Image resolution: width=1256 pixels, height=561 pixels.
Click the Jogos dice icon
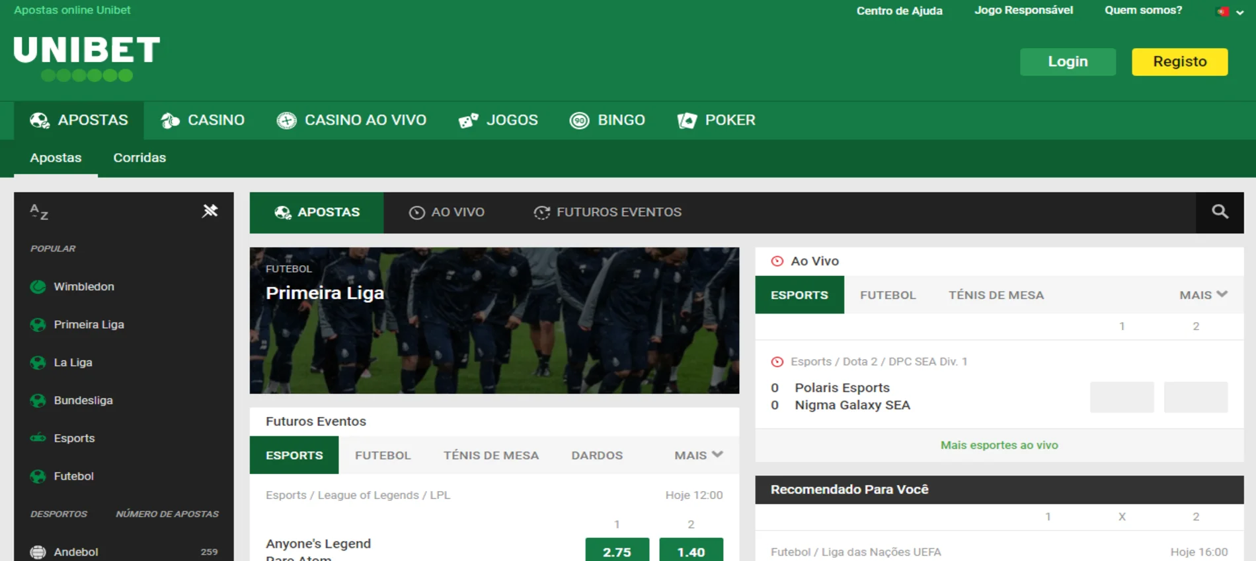point(468,120)
